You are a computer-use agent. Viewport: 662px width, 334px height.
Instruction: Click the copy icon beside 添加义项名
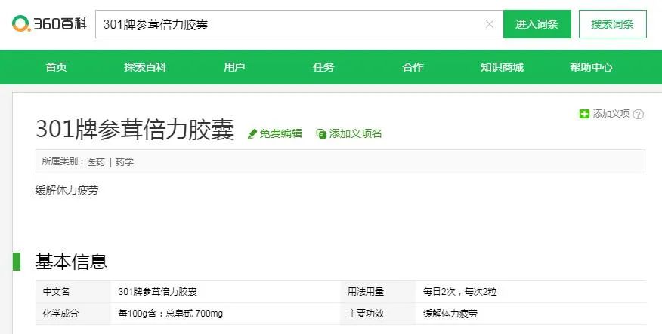pos(321,134)
